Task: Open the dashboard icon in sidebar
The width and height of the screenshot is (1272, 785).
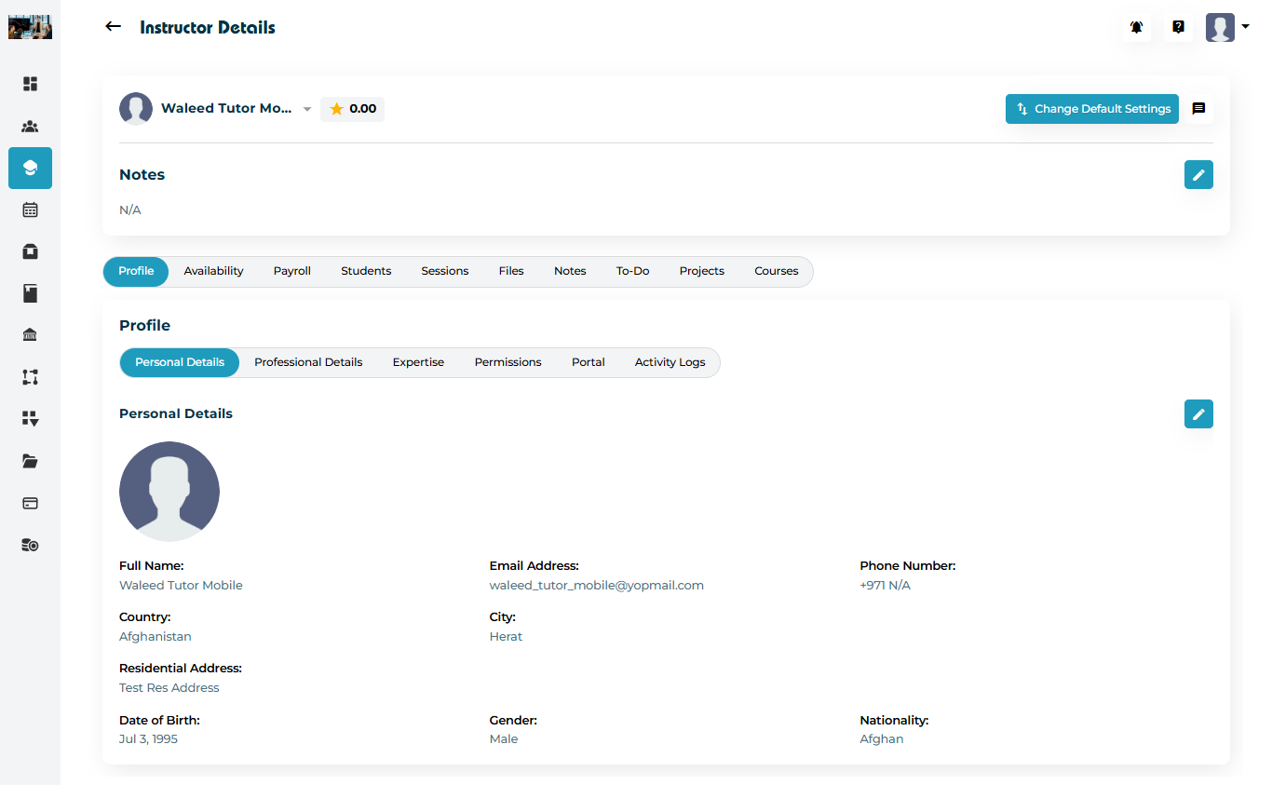Action: (30, 84)
